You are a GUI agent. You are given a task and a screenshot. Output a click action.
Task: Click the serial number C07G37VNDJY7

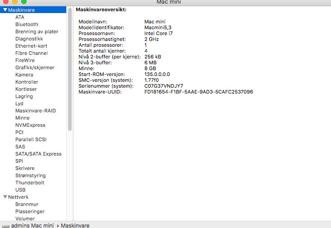tap(164, 86)
